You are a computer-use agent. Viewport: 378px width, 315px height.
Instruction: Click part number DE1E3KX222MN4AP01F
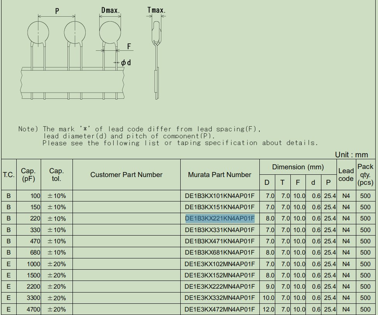[219, 287]
